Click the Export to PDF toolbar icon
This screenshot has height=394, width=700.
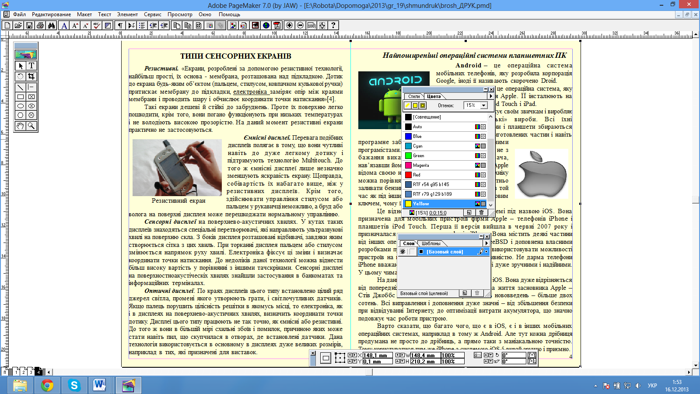click(x=277, y=25)
